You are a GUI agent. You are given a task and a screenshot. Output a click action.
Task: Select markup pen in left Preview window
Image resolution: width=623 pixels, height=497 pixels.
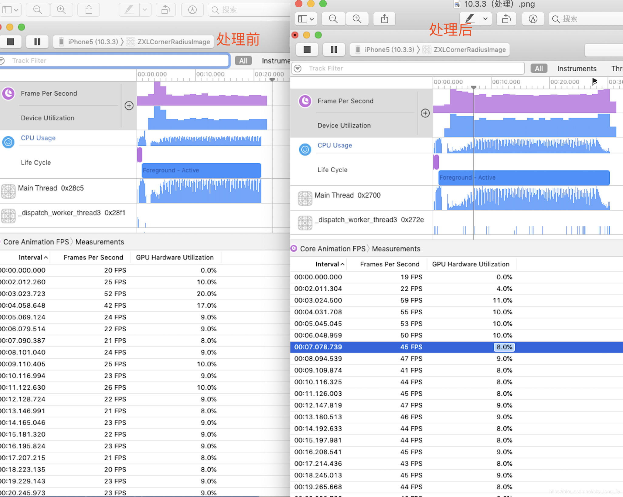[x=129, y=10]
